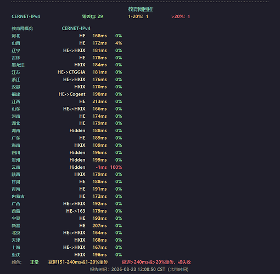Select the 166ms latency value

click(99, 109)
